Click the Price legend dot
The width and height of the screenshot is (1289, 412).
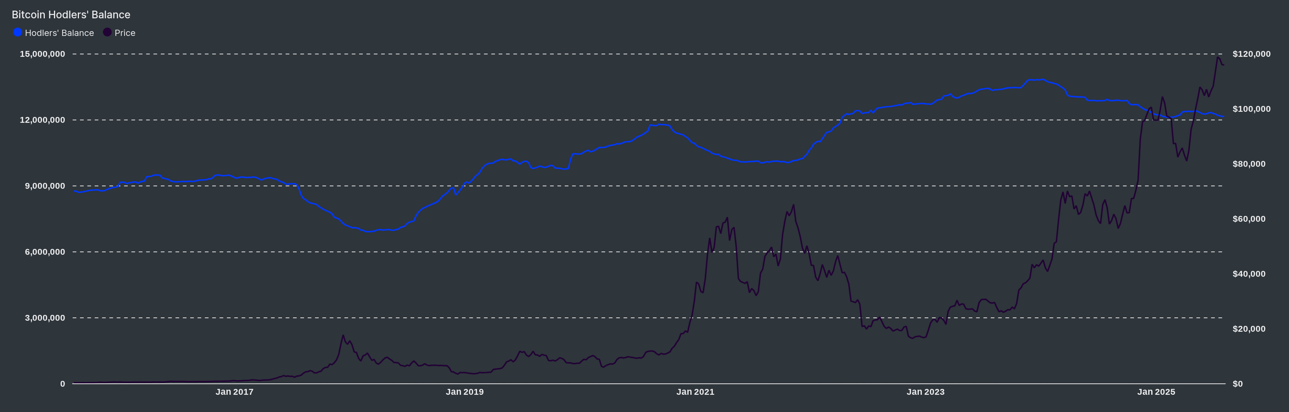tap(106, 33)
